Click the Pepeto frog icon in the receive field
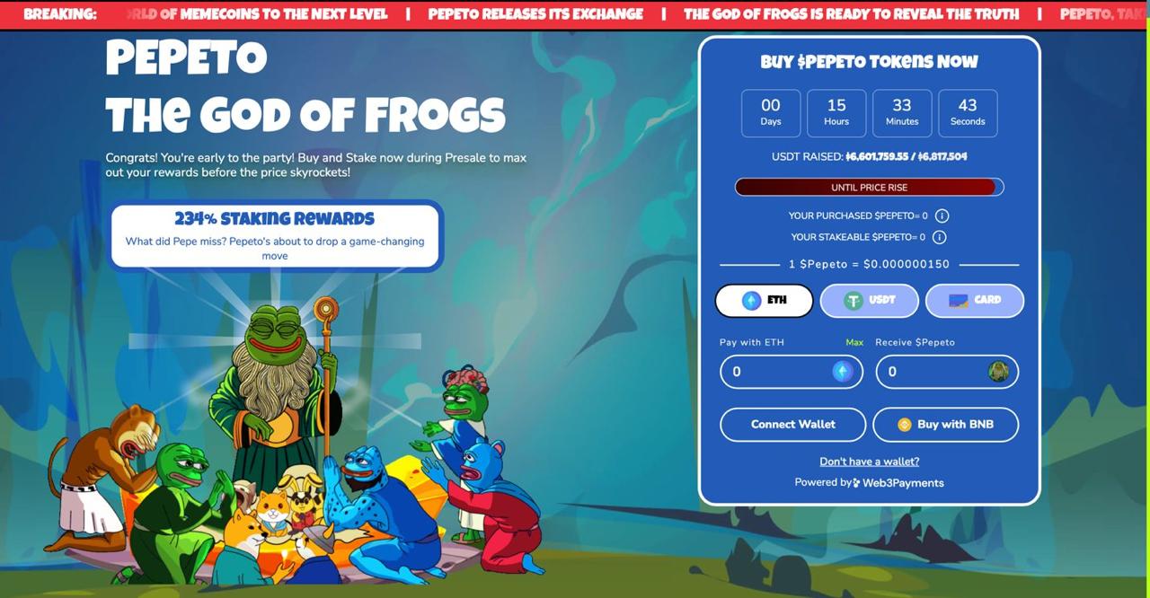The width and height of the screenshot is (1150, 598). pyautogui.click(x=998, y=372)
